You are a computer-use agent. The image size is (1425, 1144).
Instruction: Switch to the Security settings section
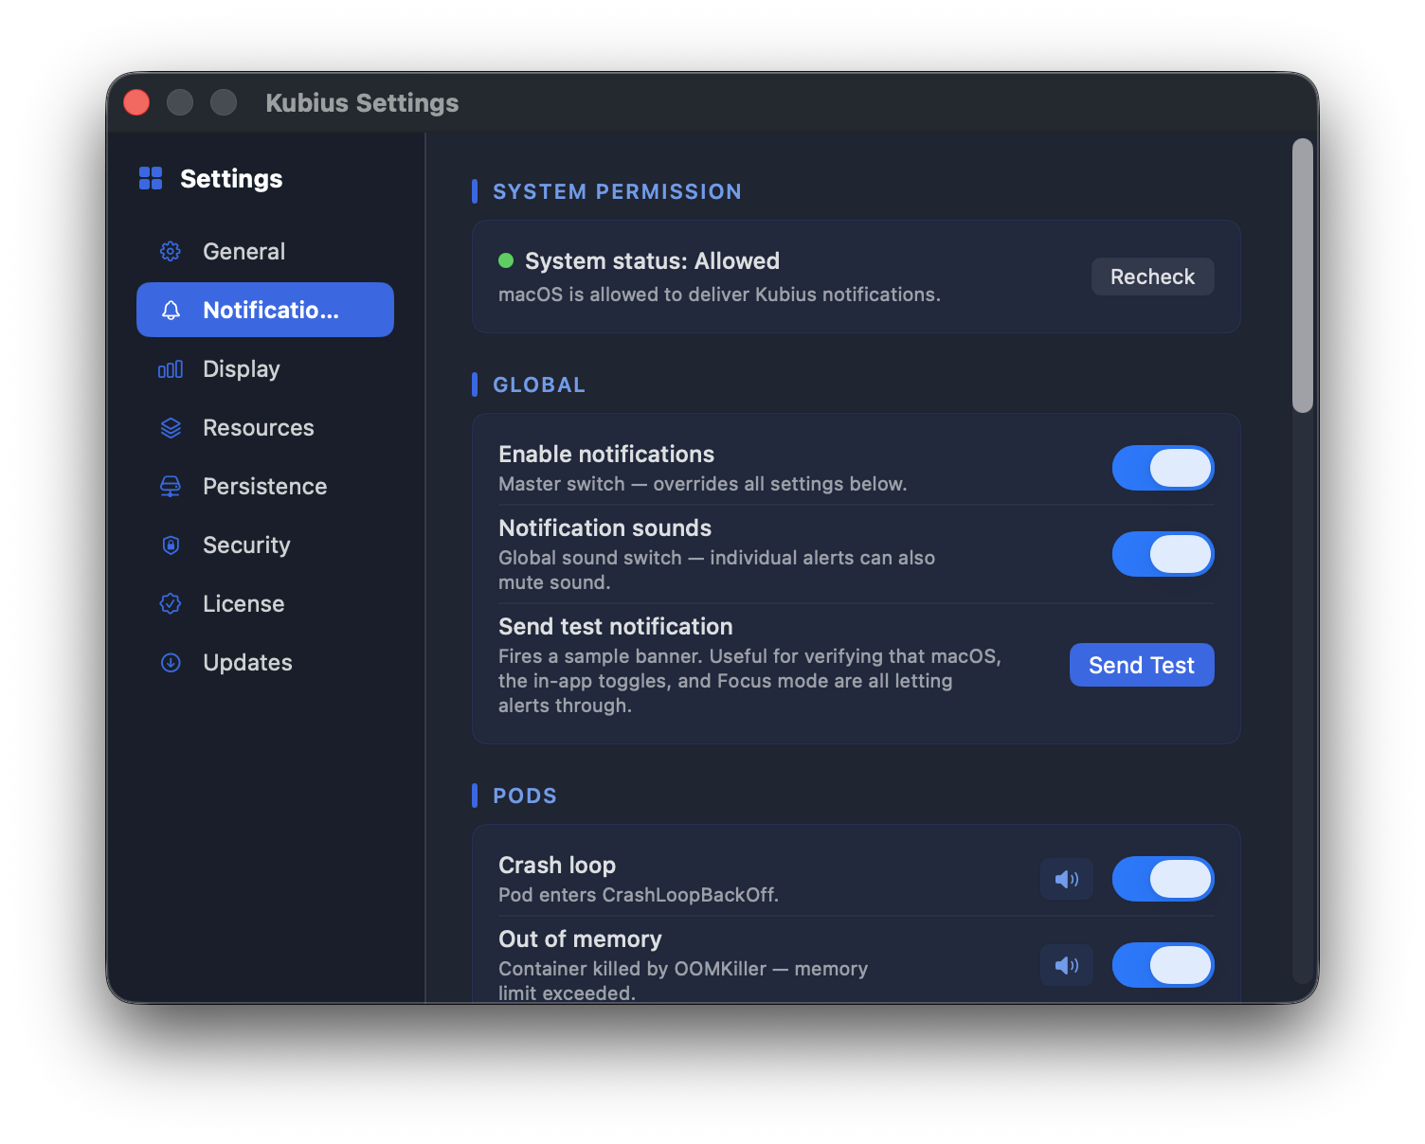[265, 545]
